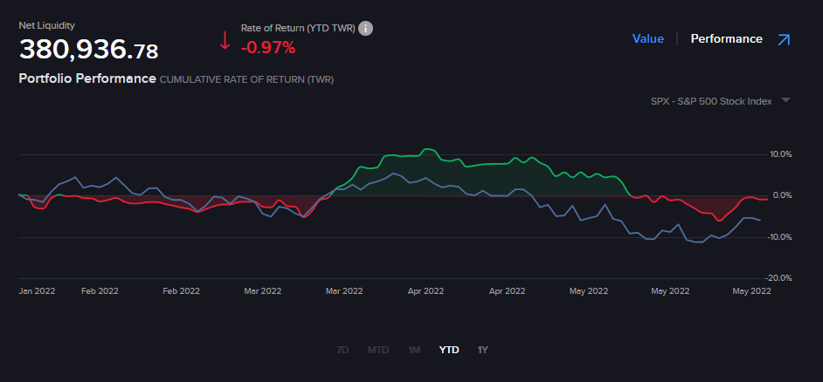Select the Performance tab
The height and width of the screenshot is (382, 823).
coord(726,39)
